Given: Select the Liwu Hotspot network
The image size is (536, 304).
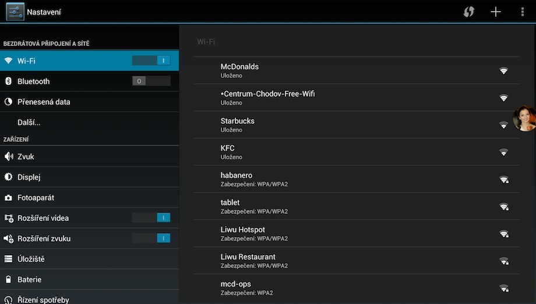Looking at the screenshot, I should [x=357, y=233].
